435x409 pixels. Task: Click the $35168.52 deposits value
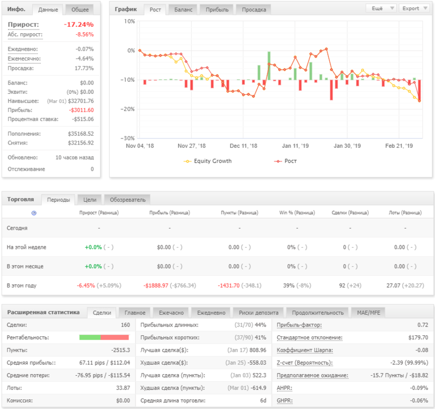[x=81, y=134]
